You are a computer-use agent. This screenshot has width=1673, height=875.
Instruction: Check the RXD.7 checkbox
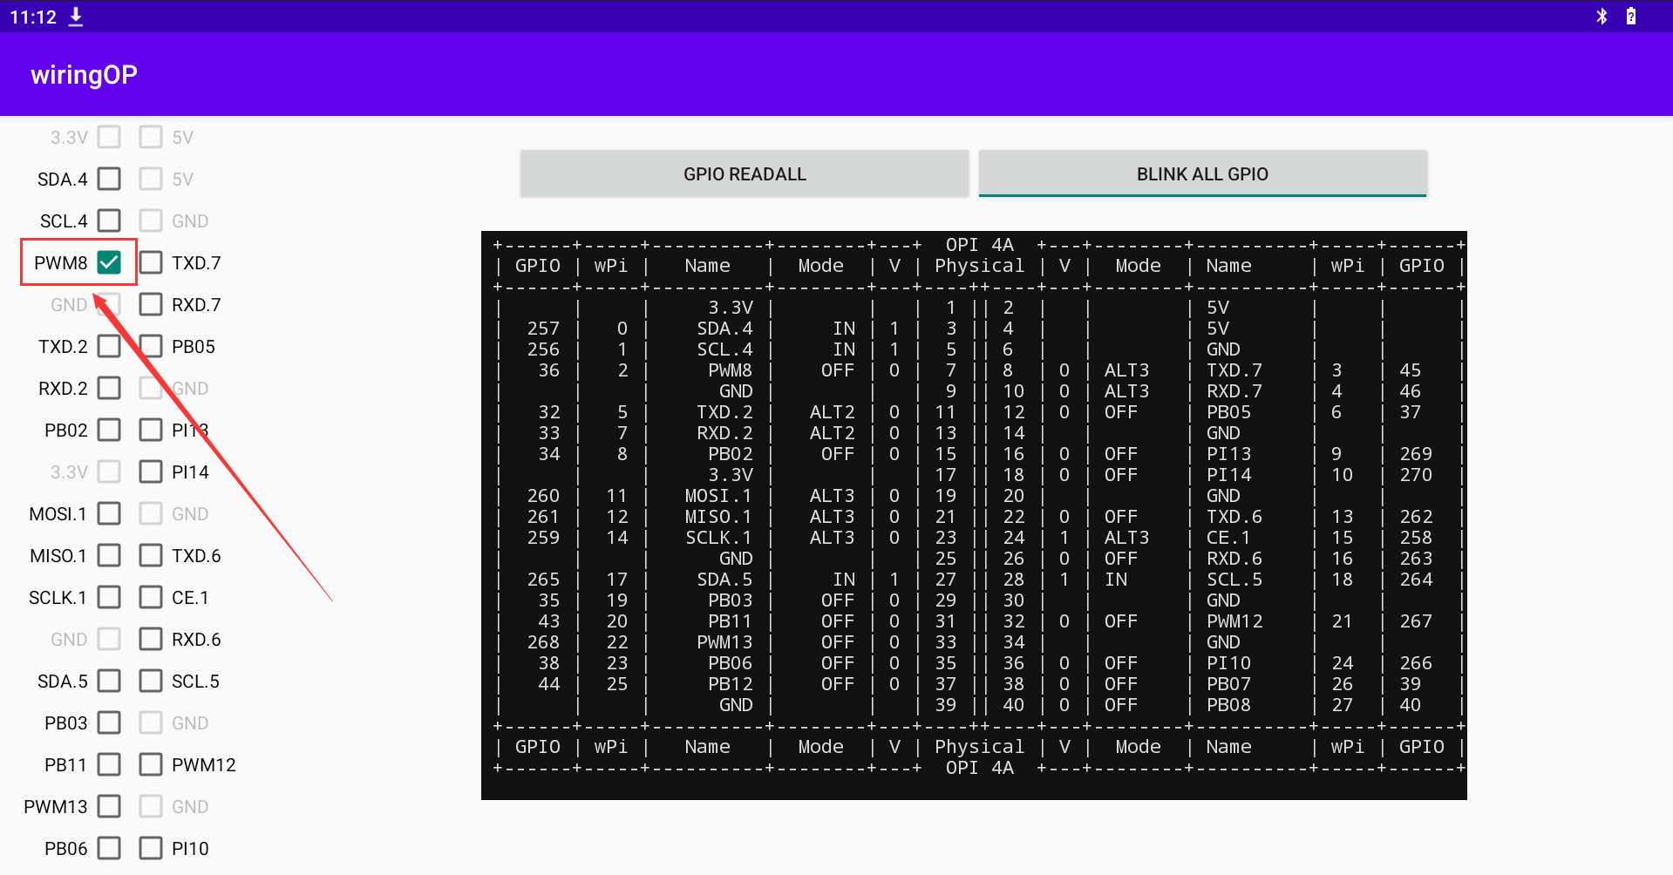151,304
